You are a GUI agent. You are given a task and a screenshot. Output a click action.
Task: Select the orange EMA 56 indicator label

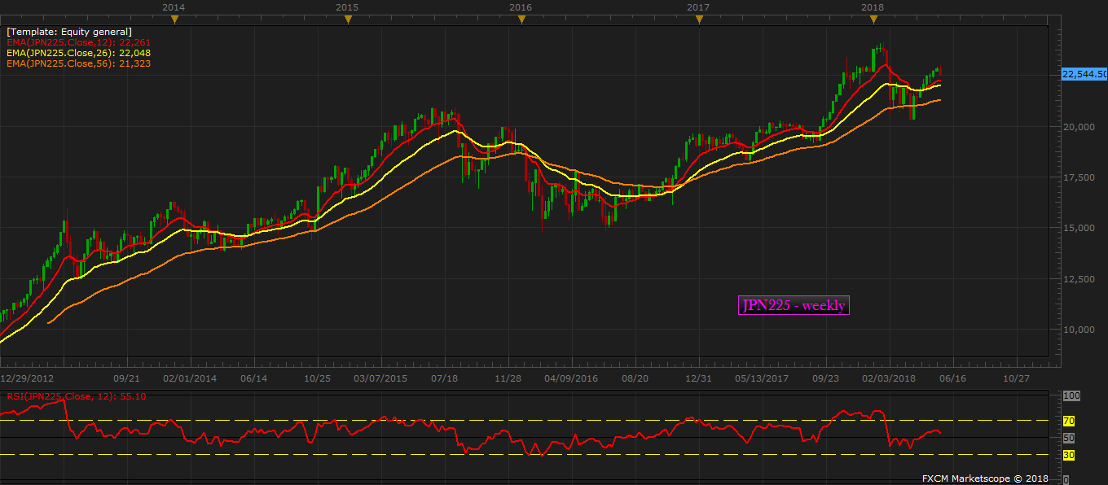[x=78, y=63]
